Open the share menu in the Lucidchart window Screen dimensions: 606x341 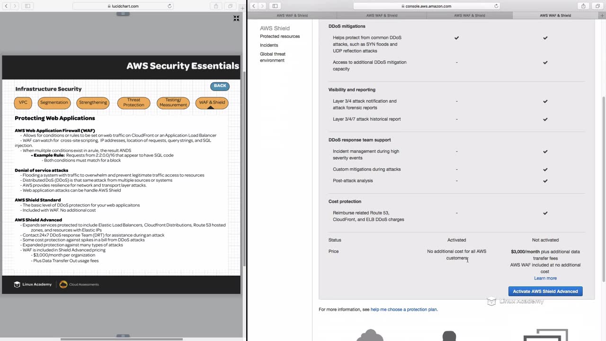216,6
